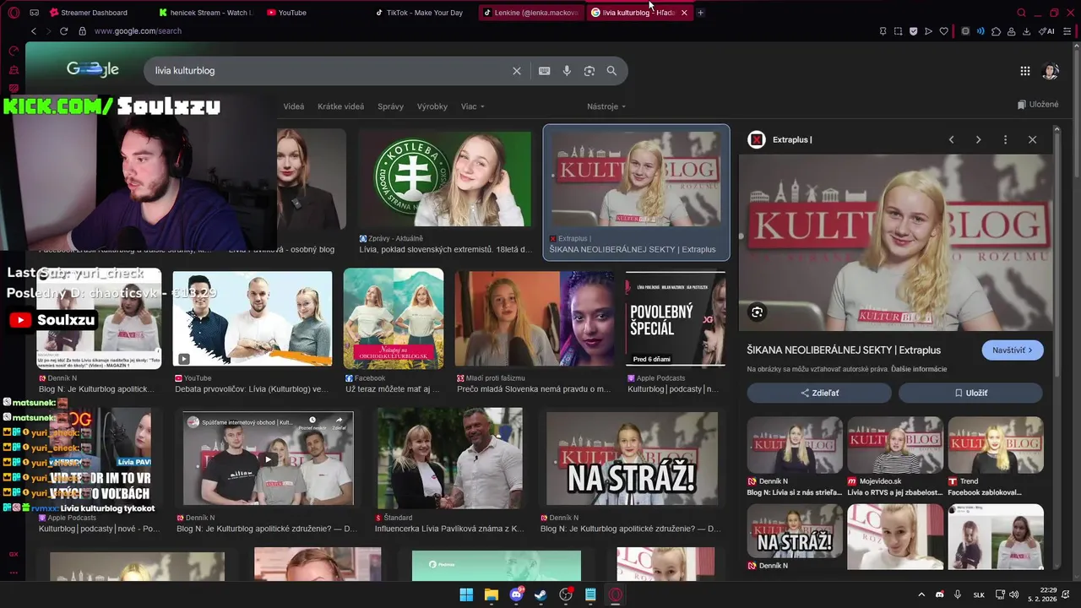Select the Výrobky search filter
1081x608 pixels.
(x=432, y=106)
